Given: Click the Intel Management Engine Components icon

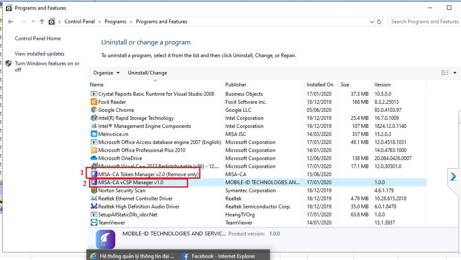Looking at the screenshot, I should (x=94, y=126).
